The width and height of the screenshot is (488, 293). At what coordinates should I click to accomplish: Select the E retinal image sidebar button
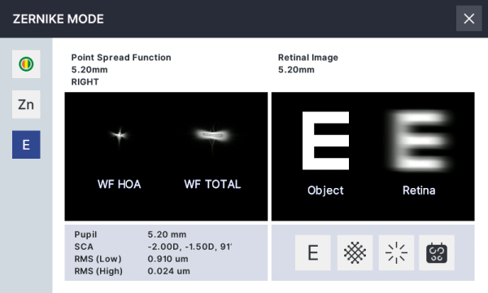pos(26,145)
